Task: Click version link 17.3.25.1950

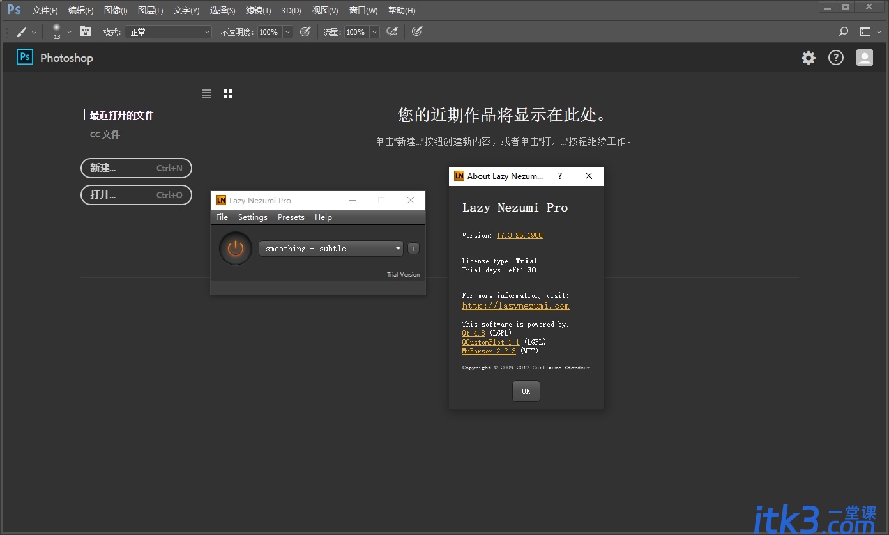Action: [520, 235]
